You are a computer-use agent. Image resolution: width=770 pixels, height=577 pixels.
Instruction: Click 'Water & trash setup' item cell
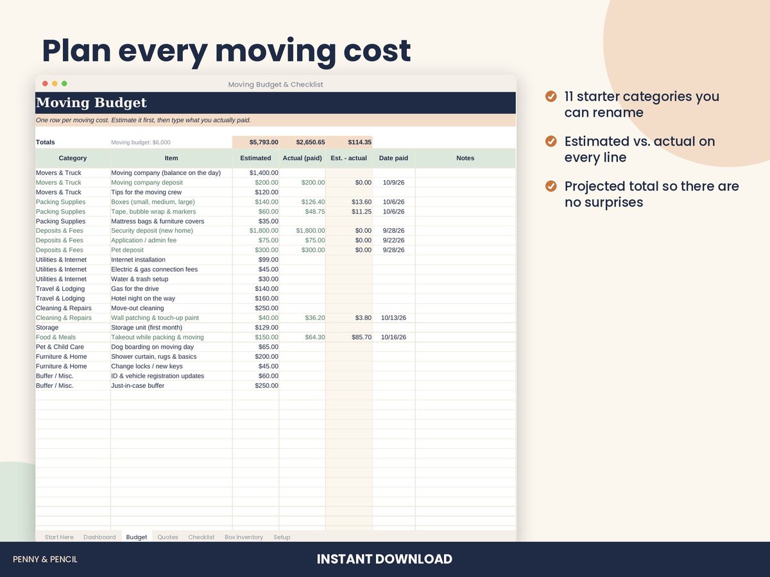(x=171, y=279)
